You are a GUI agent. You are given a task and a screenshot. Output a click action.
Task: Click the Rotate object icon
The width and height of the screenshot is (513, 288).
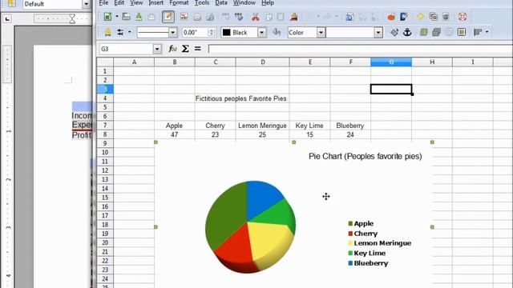click(x=394, y=32)
